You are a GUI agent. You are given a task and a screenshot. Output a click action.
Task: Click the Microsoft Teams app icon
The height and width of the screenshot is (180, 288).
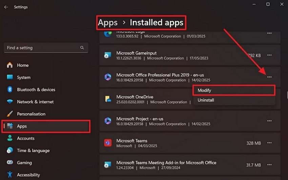pyautogui.click(x=108, y=143)
